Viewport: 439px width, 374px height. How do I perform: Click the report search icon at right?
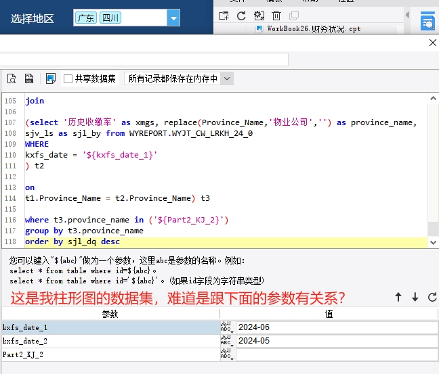point(427,21)
